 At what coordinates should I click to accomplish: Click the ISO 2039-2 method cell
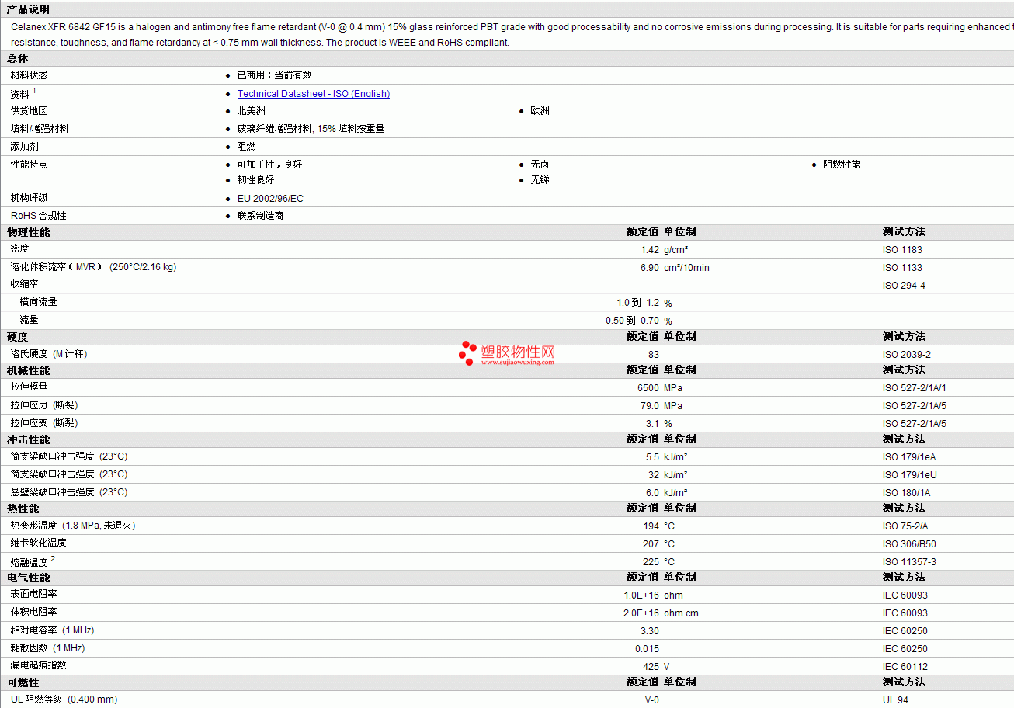907,355
